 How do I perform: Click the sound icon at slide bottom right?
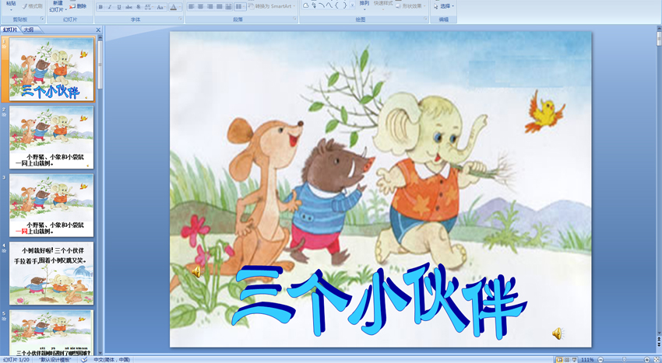point(558,333)
